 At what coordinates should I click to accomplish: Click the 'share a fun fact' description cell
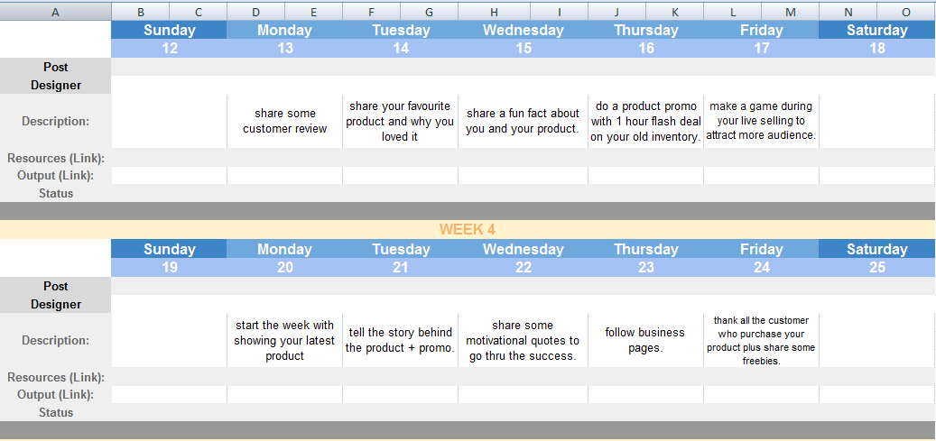pyautogui.click(x=524, y=121)
